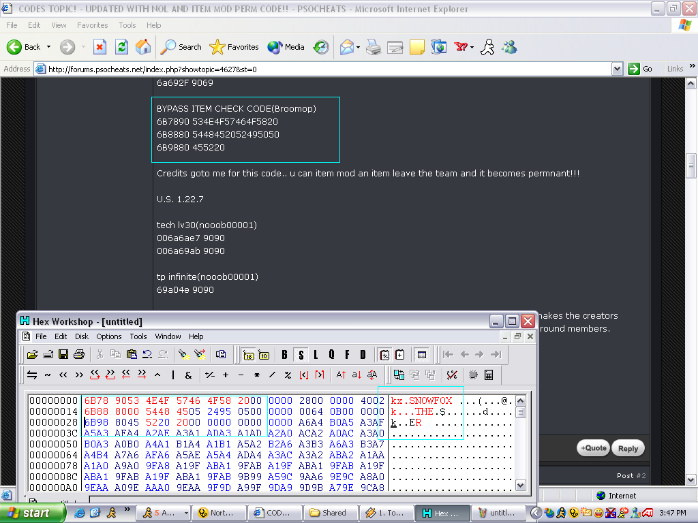Stop loading the page
The width and height of the screenshot is (698, 523).
(100, 47)
